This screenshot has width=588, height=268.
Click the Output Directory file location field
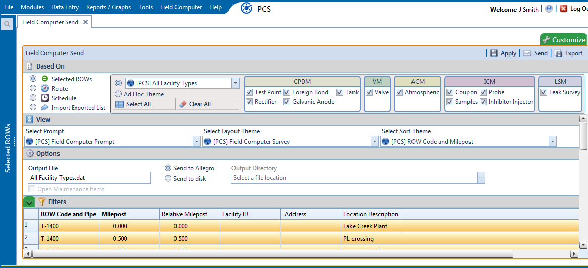pos(354,178)
